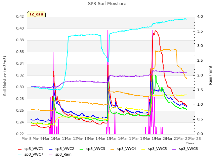215x161 pixels.
Task: Click the 0.34 left axis value
Action: coord(20,64)
